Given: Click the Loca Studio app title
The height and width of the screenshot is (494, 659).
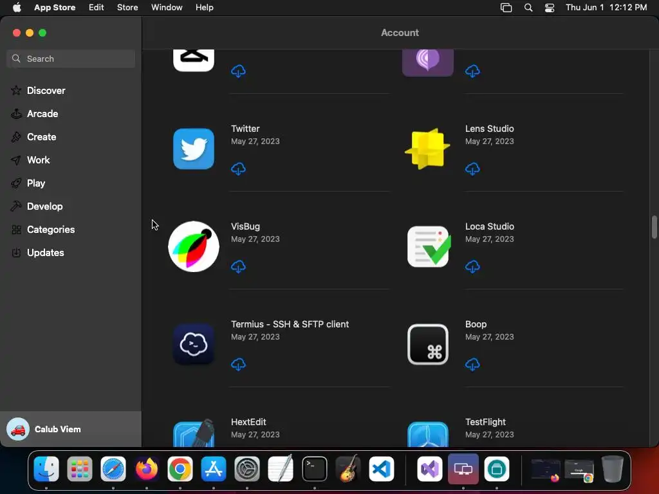Looking at the screenshot, I should point(489,226).
